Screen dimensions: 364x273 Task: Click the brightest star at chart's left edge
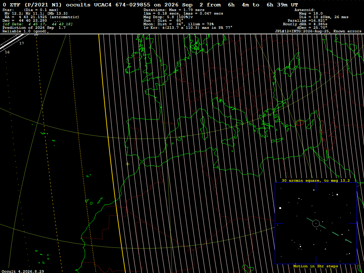(280, 208)
